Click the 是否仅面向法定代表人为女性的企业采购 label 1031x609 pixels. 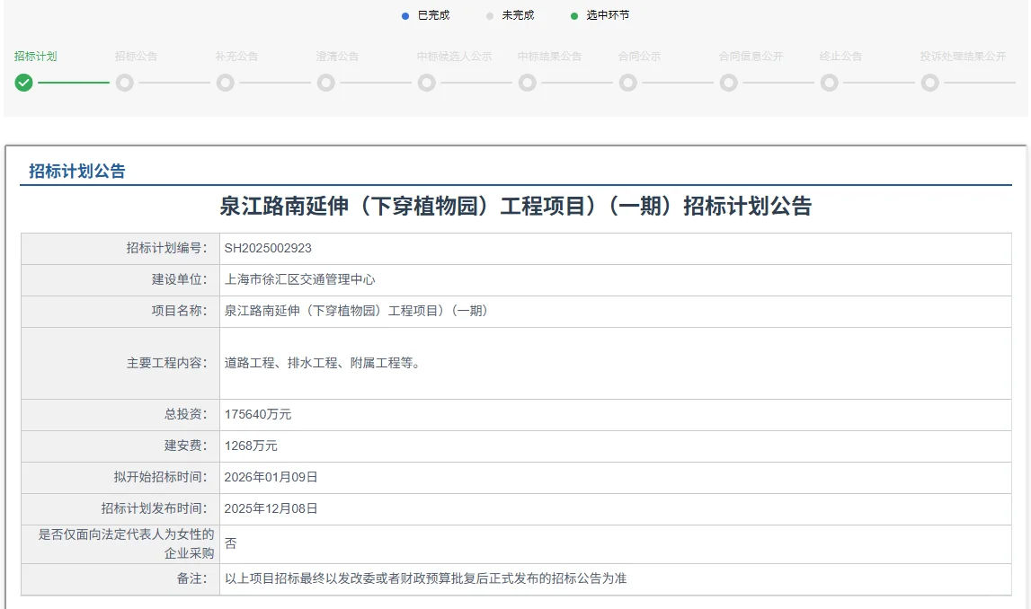click(x=126, y=544)
